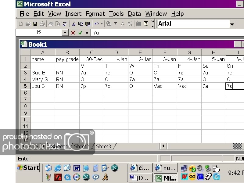Image resolution: width=244 pixels, height=183 pixels.
Task: Launch Windows Media Player from Quick Launch
Action: (x=77, y=177)
